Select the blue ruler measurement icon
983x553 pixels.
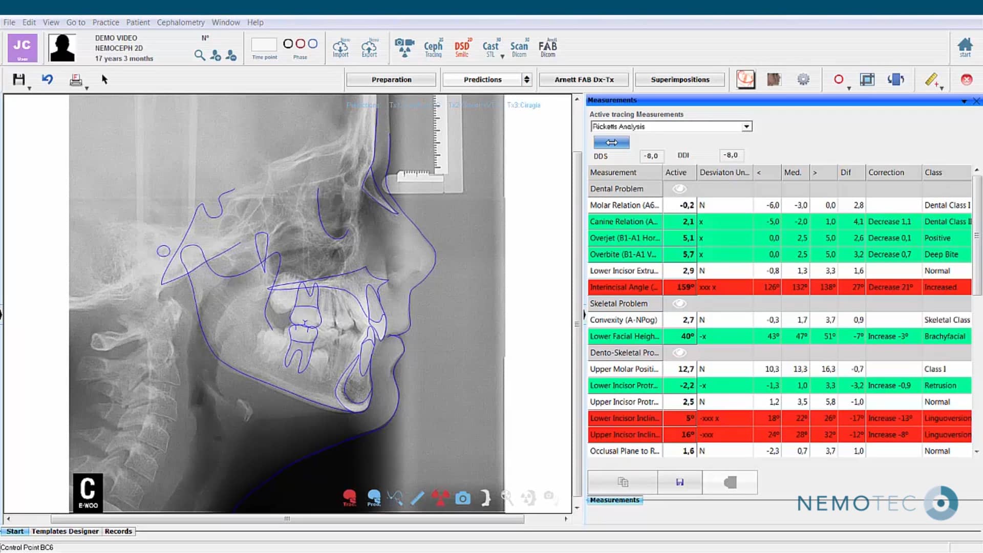418,497
